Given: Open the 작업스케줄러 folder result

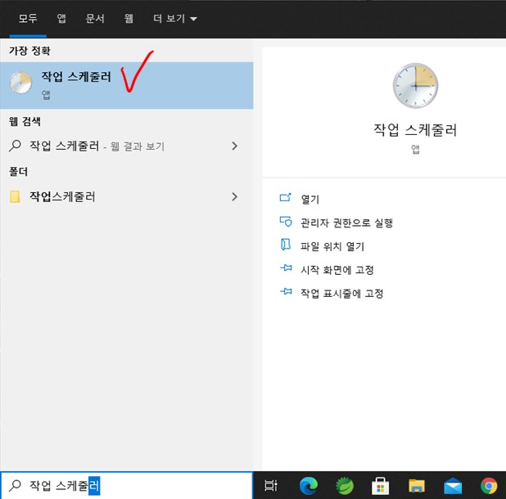Looking at the screenshot, I should tap(126, 196).
